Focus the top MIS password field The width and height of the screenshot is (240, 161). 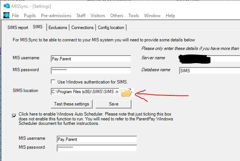(91, 71)
